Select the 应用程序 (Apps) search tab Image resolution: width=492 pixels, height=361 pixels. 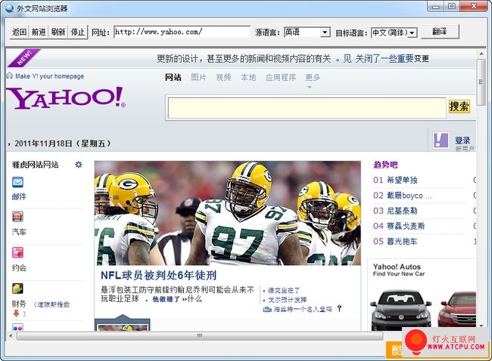280,78
